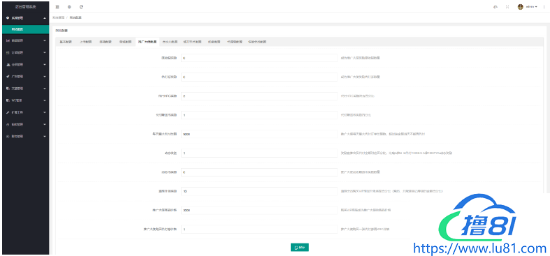
Task: Focus the last input field above the save button
Action: [x=259, y=229]
